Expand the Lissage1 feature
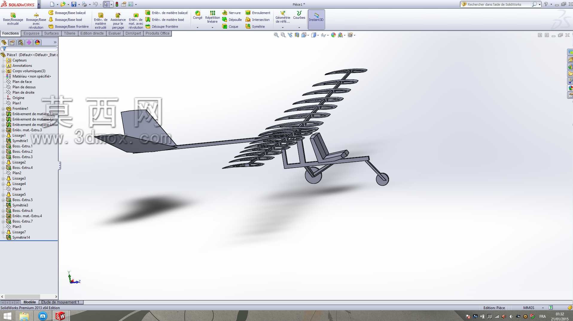573x321 pixels. tap(3, 135)
